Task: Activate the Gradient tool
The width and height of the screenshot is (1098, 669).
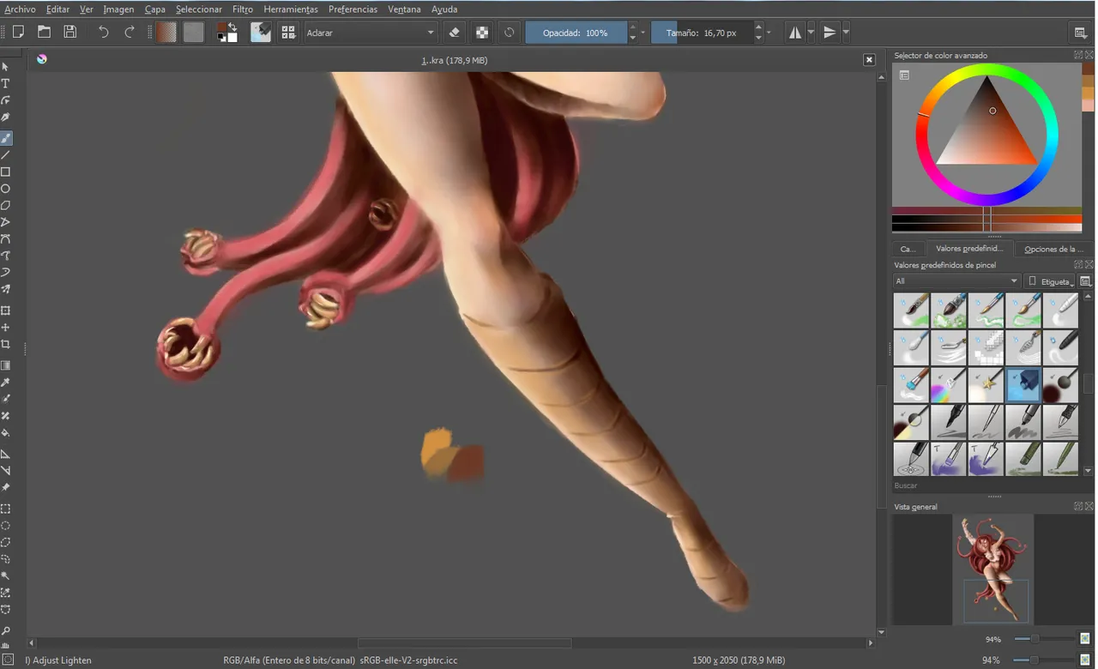Action: point(5,365)
